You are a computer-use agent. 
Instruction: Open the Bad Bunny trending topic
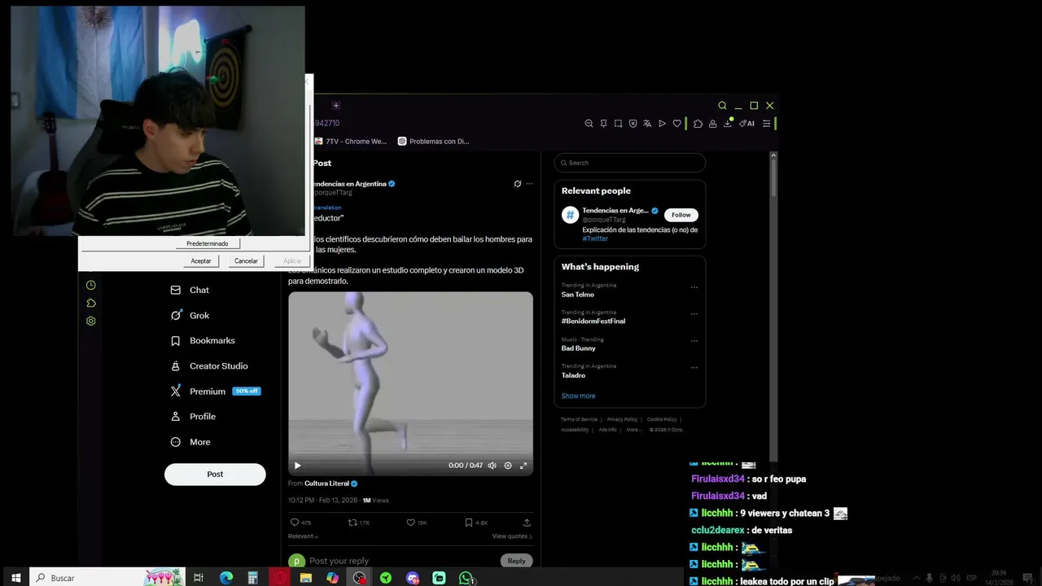(x=579, y=348)
